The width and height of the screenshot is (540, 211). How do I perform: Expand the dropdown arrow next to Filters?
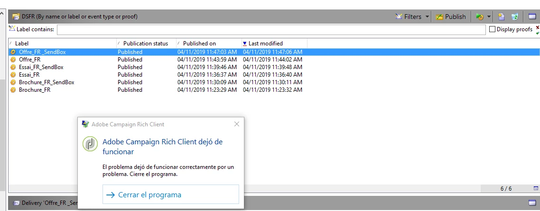pyautogui.click(x=427, y=17)
